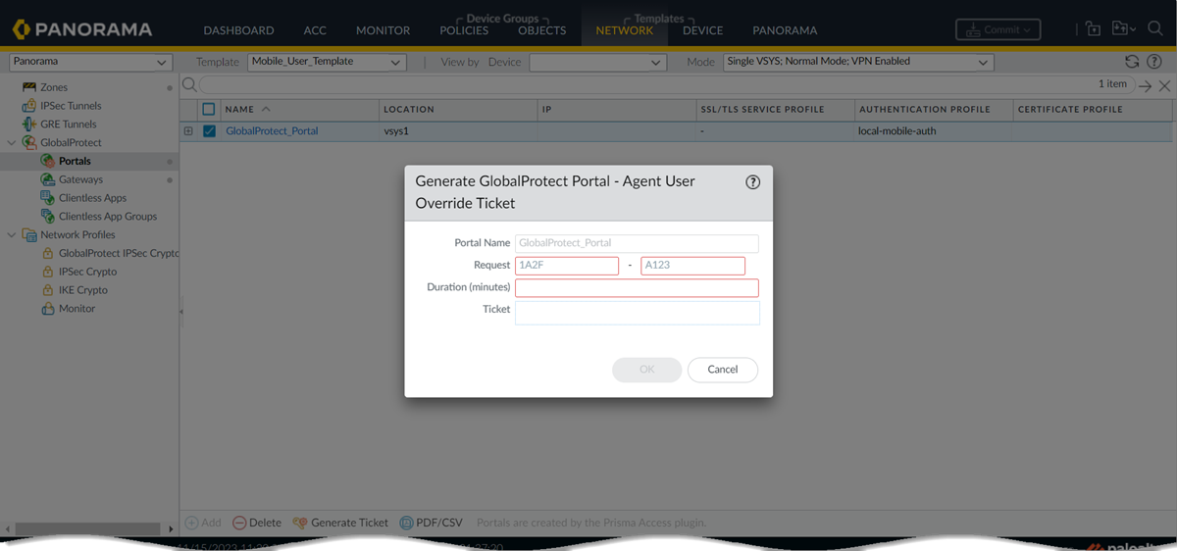This screenshot has height=551, width=1177.
Task: Click the Add button at bottom
Action: 204,523
